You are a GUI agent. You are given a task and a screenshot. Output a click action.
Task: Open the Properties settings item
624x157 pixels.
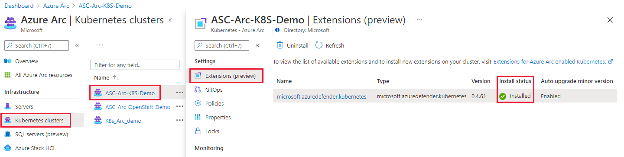point(218,117)
